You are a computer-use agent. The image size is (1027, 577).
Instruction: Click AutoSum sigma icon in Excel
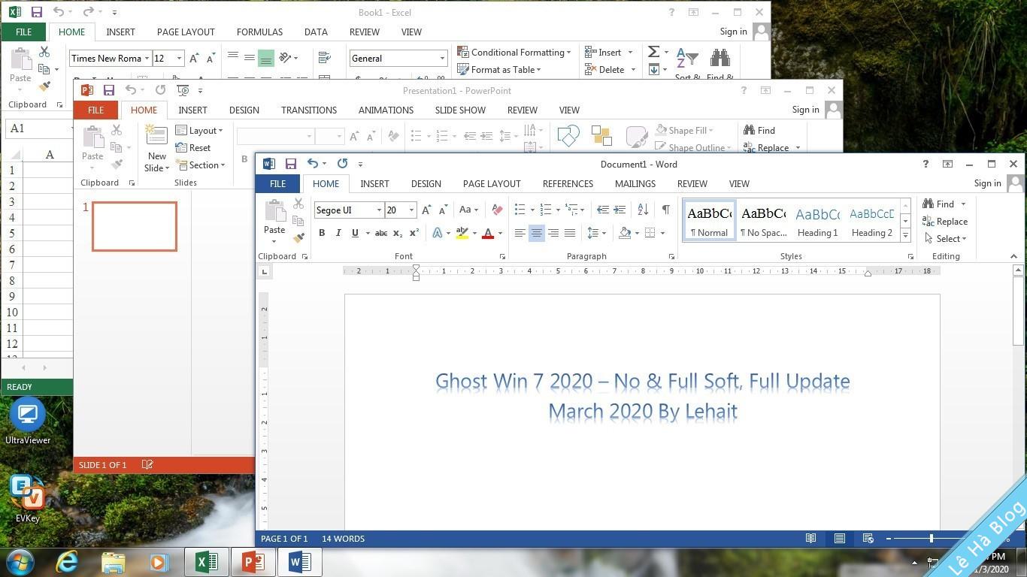coord(654,52)
